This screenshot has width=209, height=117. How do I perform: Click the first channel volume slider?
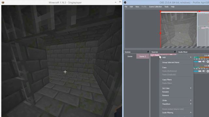[x=198, y=61]
